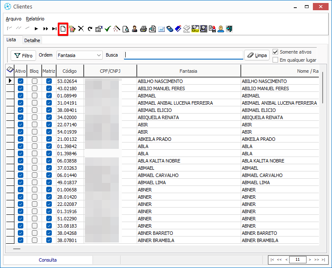
Task: Click the stacked documents report icon
Action: point(152,29)
